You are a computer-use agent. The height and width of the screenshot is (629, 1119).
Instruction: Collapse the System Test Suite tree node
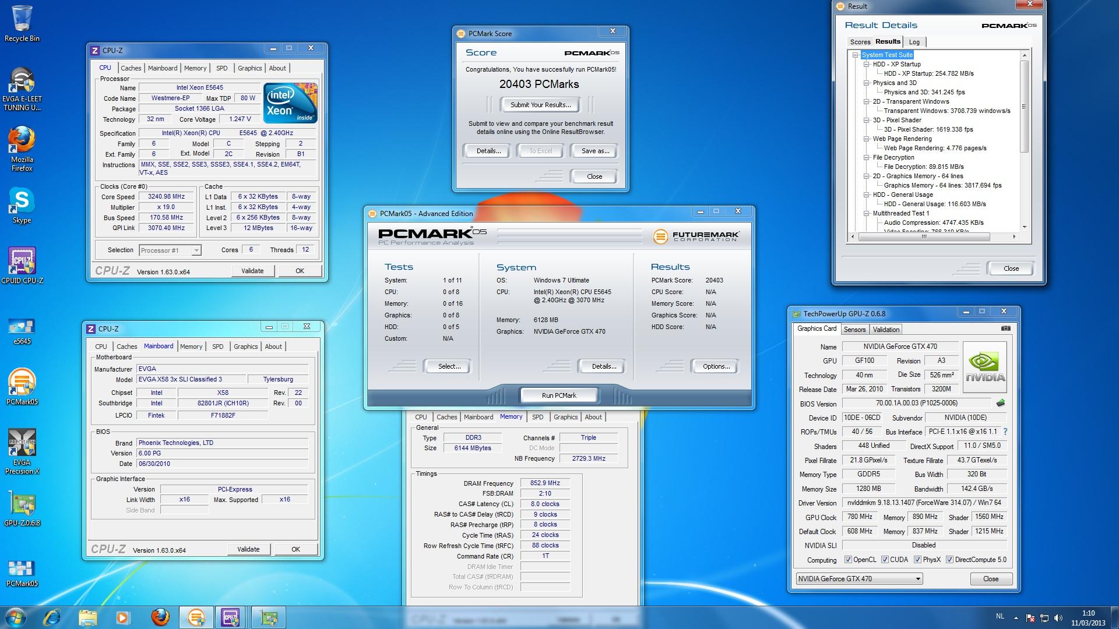click(x=856, y=55)
